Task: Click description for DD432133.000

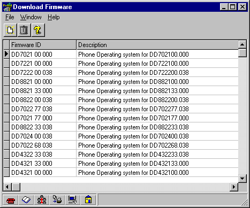Action: (157, 163)
